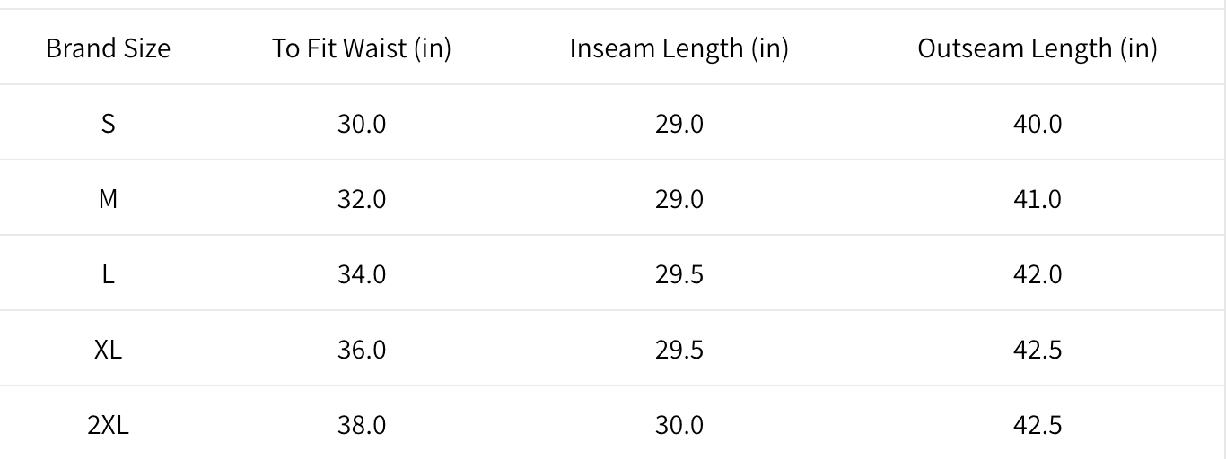Select the Outseam Length (in) header
This screenshot has width=1226, height=459.
1037,48
